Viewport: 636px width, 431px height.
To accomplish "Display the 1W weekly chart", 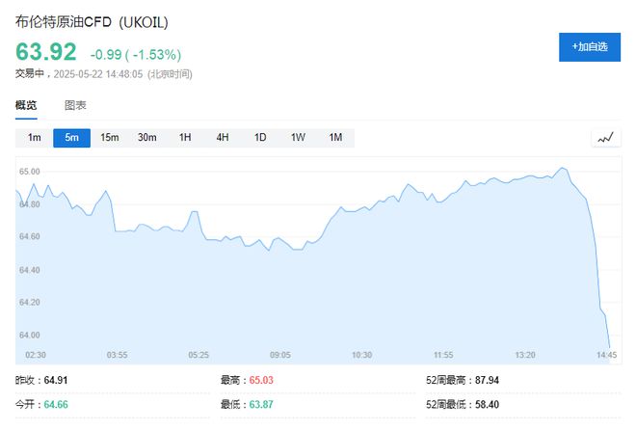I will point(298,138).
